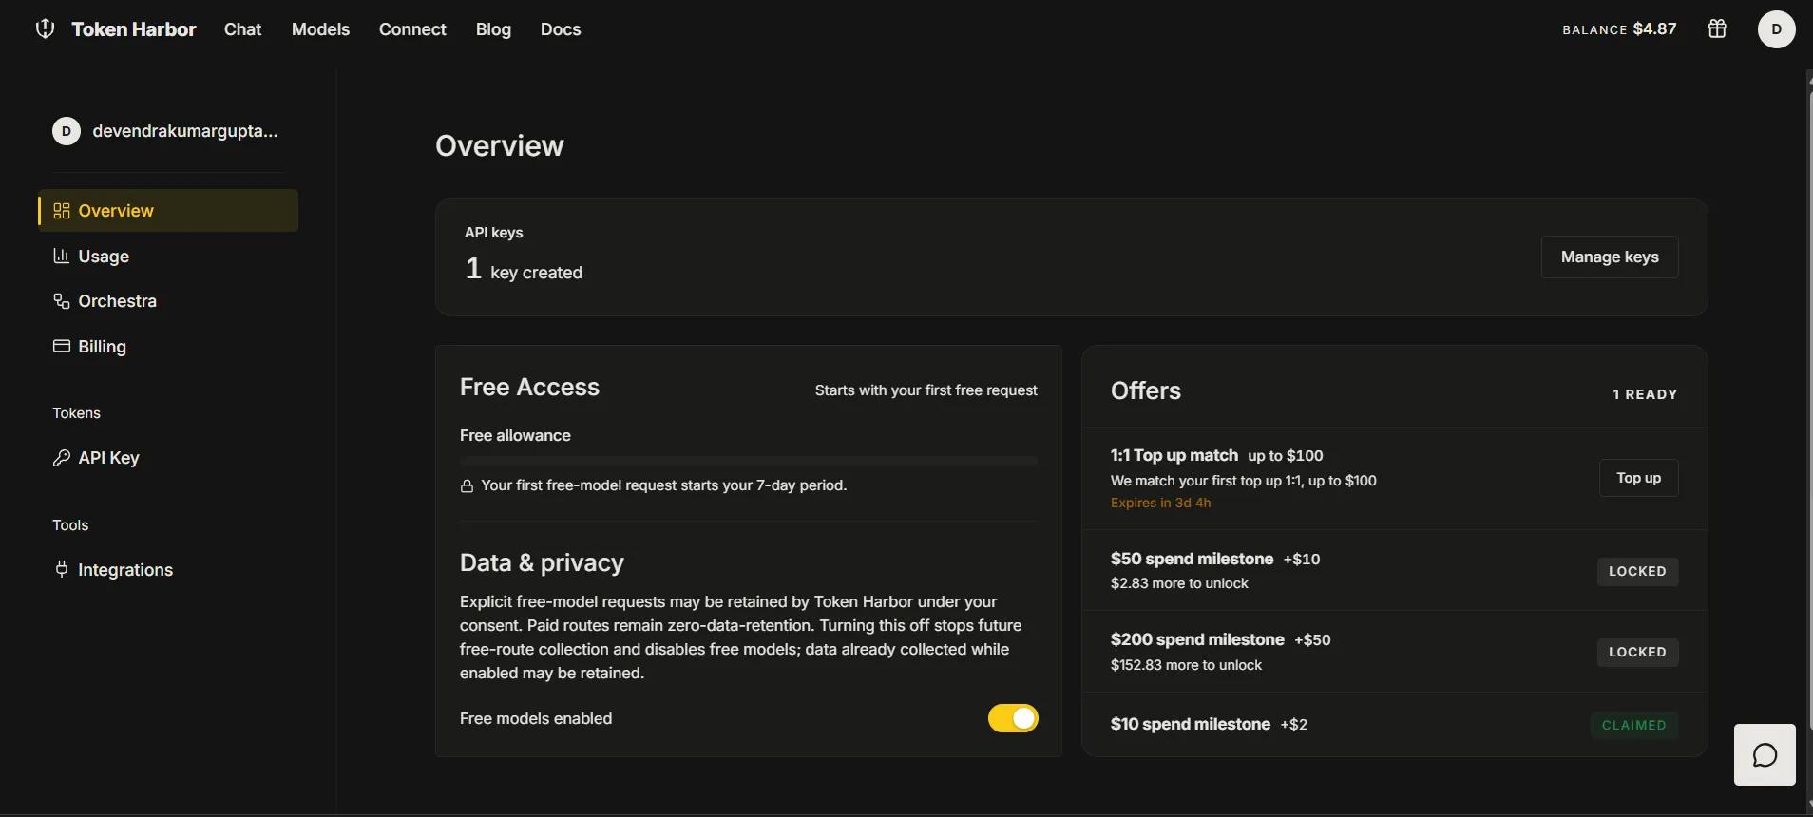This screenshot has width=1813, height=817.
Task: Click the 'Overview' page heading
Action: tap(500, 145)
